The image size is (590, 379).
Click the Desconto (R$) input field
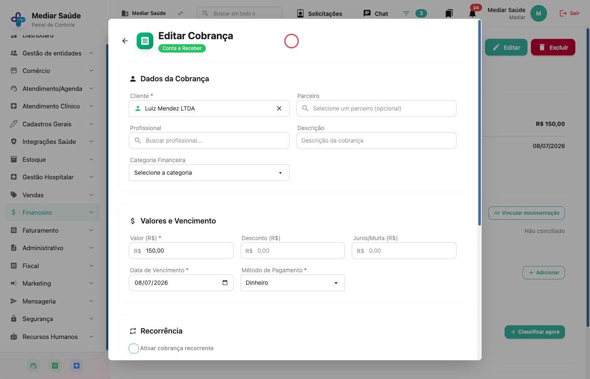(292, 251)
